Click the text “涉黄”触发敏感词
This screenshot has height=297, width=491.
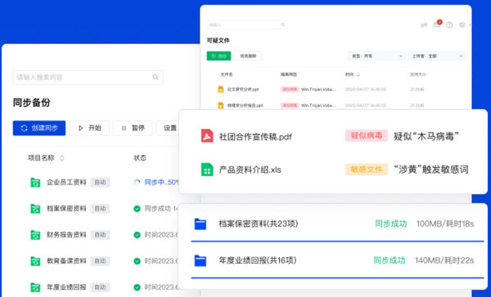coord(431,170)
